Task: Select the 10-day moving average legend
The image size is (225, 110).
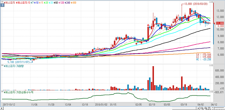Action: pos(36,3)
